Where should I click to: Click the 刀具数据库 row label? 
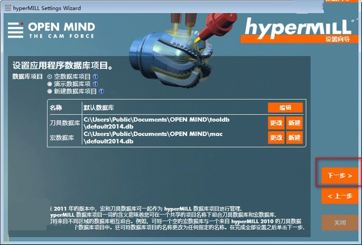pyautogui.click(x=64, y=123)
